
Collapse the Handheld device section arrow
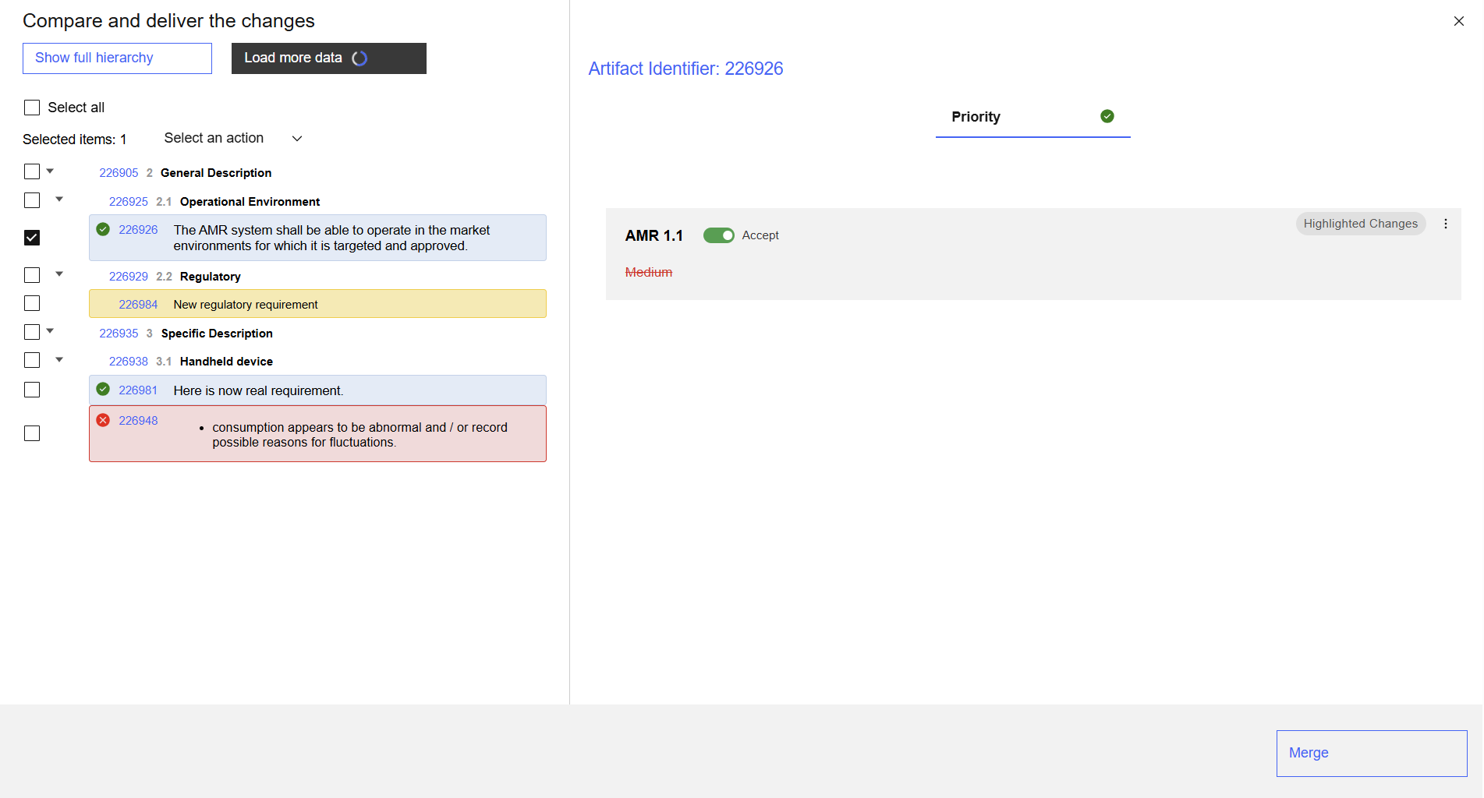59,360
